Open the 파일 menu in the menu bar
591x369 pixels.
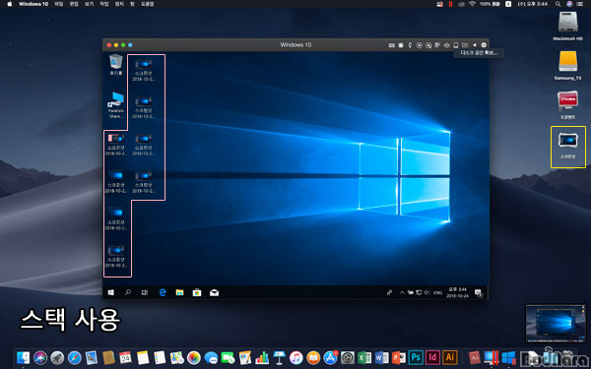(59, 4)
